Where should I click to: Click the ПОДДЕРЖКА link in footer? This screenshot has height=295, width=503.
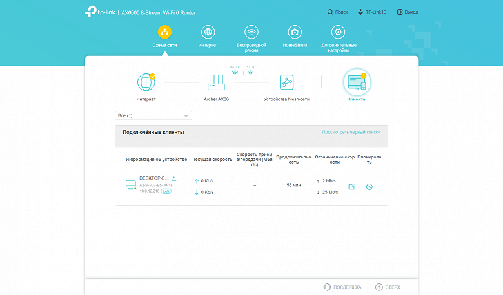348,287
